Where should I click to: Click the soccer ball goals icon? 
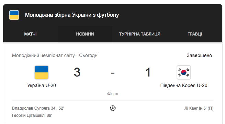point(113,108)
